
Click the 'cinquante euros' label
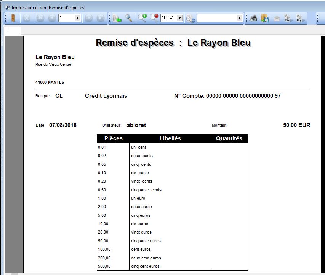click(146, 241)
